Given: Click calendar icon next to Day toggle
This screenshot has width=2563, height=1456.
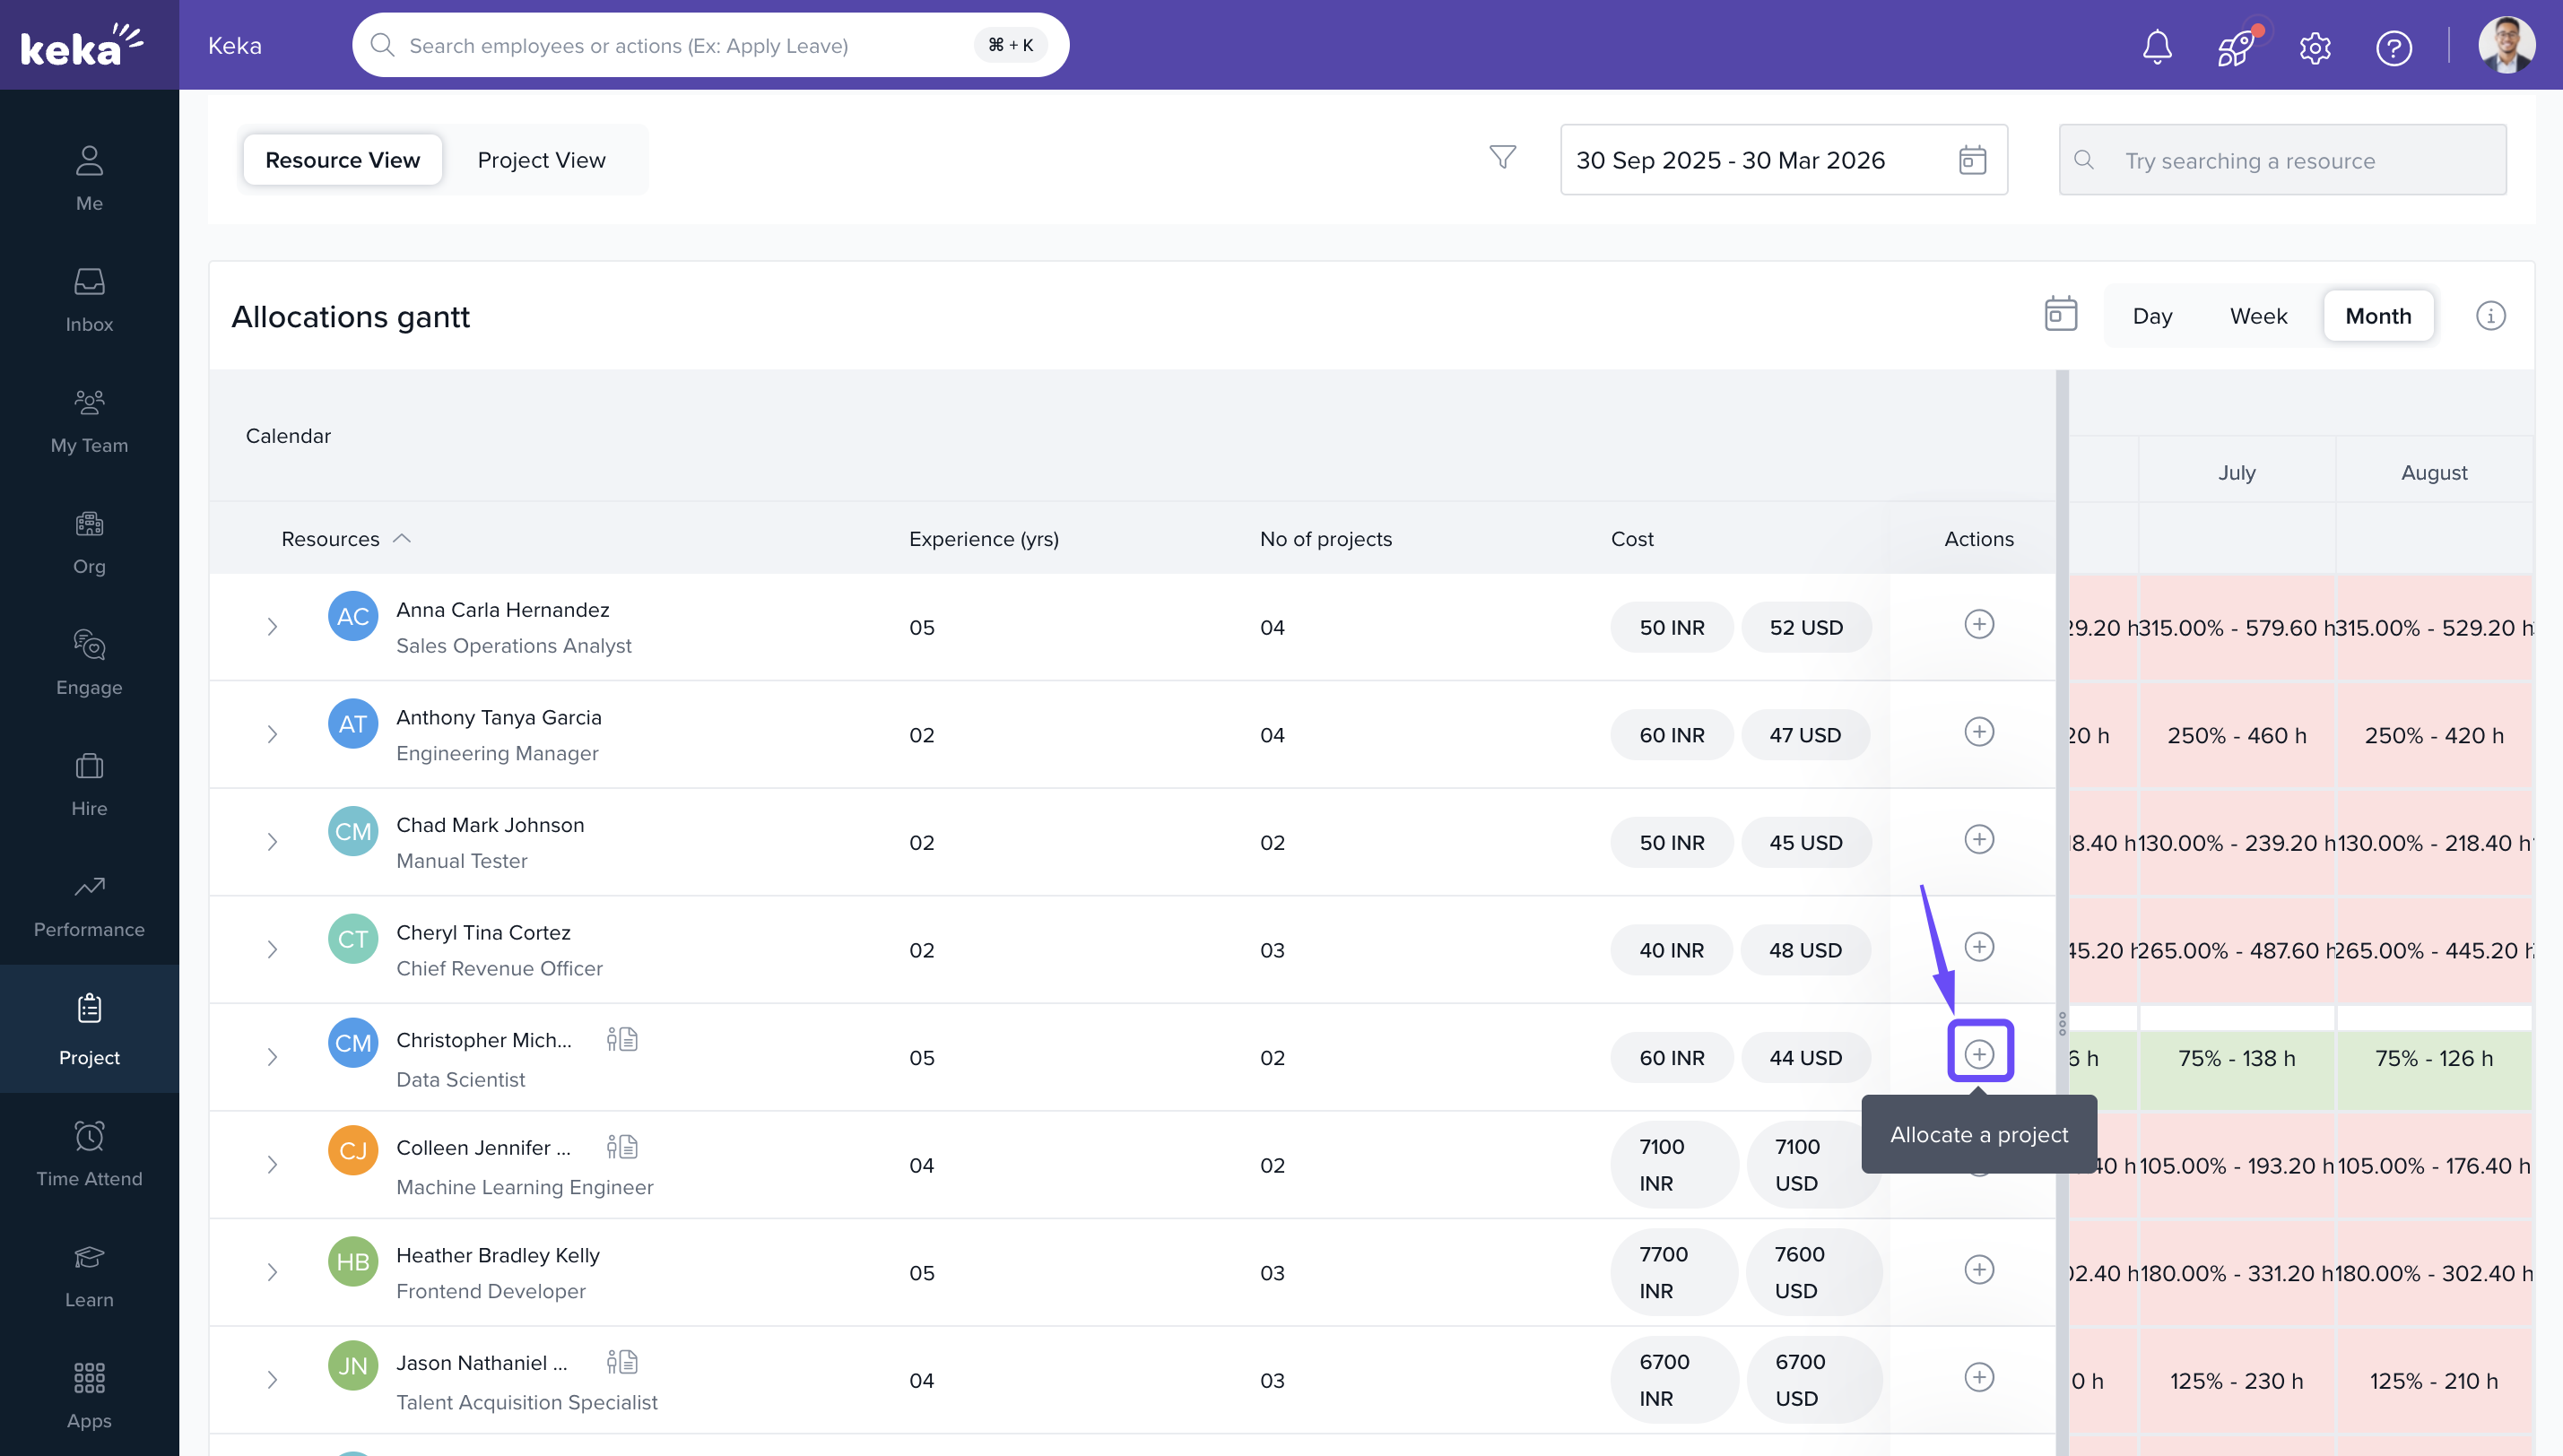Looking at the screenshot, I should pyautogui.click(x=2060, y=314).
